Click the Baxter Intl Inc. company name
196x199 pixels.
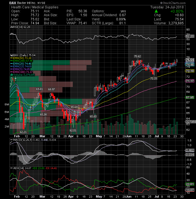[26, 3]
